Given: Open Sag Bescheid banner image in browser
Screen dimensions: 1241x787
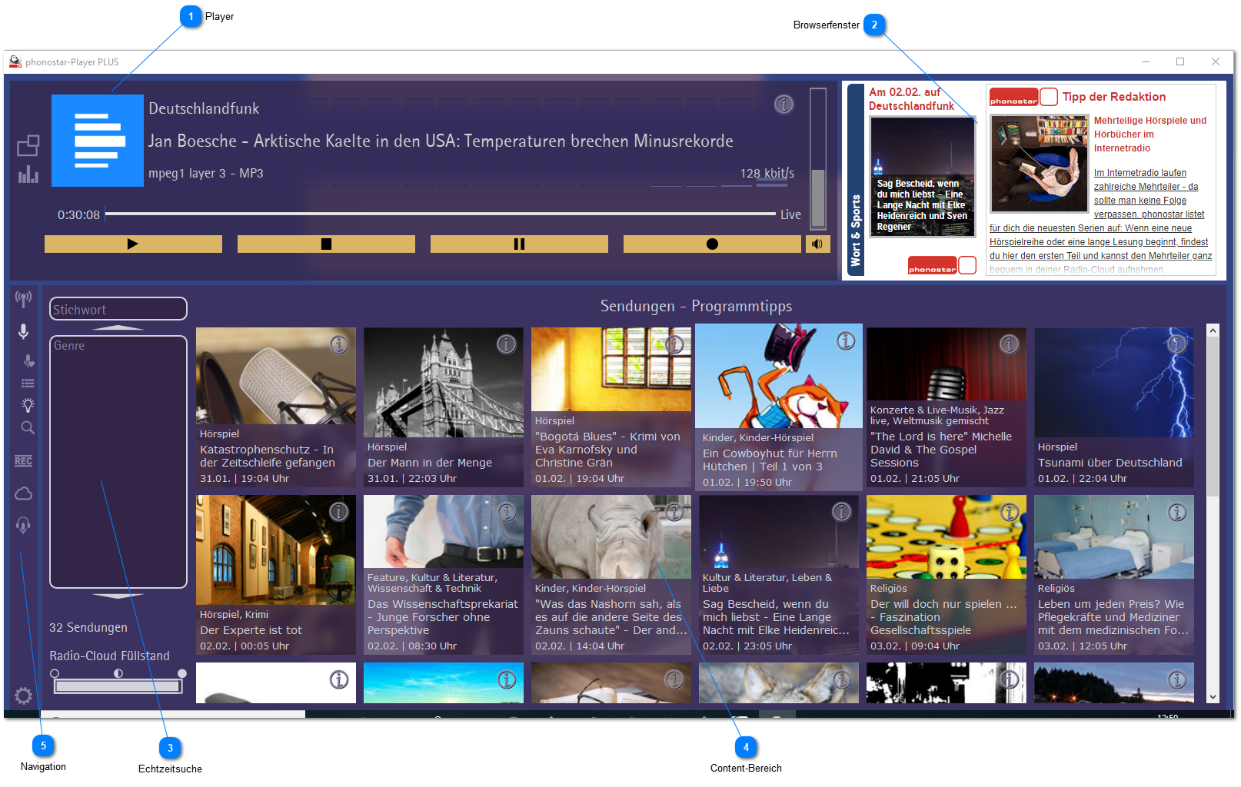Looking at the screenshot, I should (x=923, y=177).
